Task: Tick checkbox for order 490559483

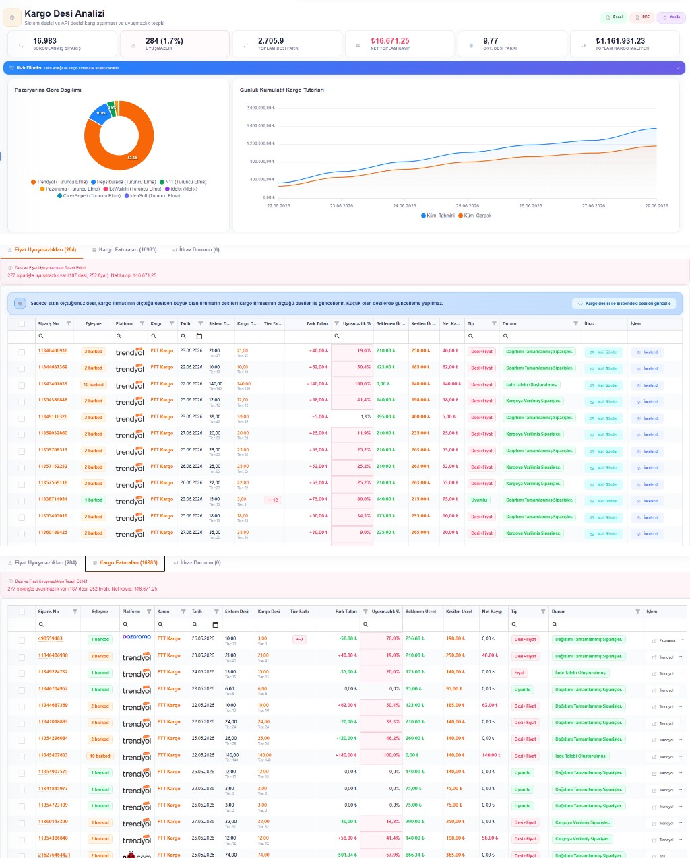Action: pyautogui.click(x=22, y=640)
